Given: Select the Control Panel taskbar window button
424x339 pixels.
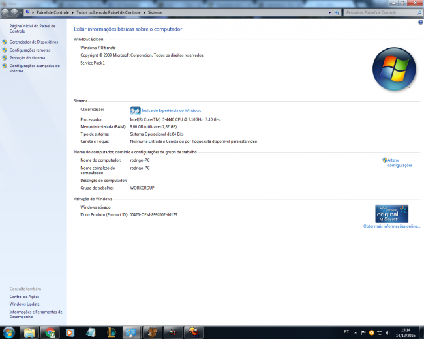Looking at the screenshot, I should [x=131, y=332].
